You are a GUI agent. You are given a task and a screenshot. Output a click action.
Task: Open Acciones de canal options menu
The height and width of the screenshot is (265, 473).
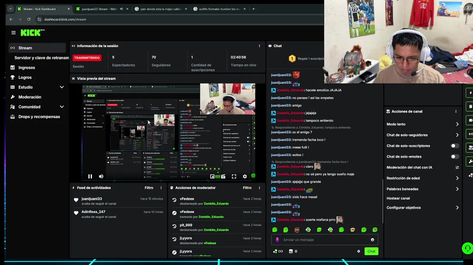(456, 112)
